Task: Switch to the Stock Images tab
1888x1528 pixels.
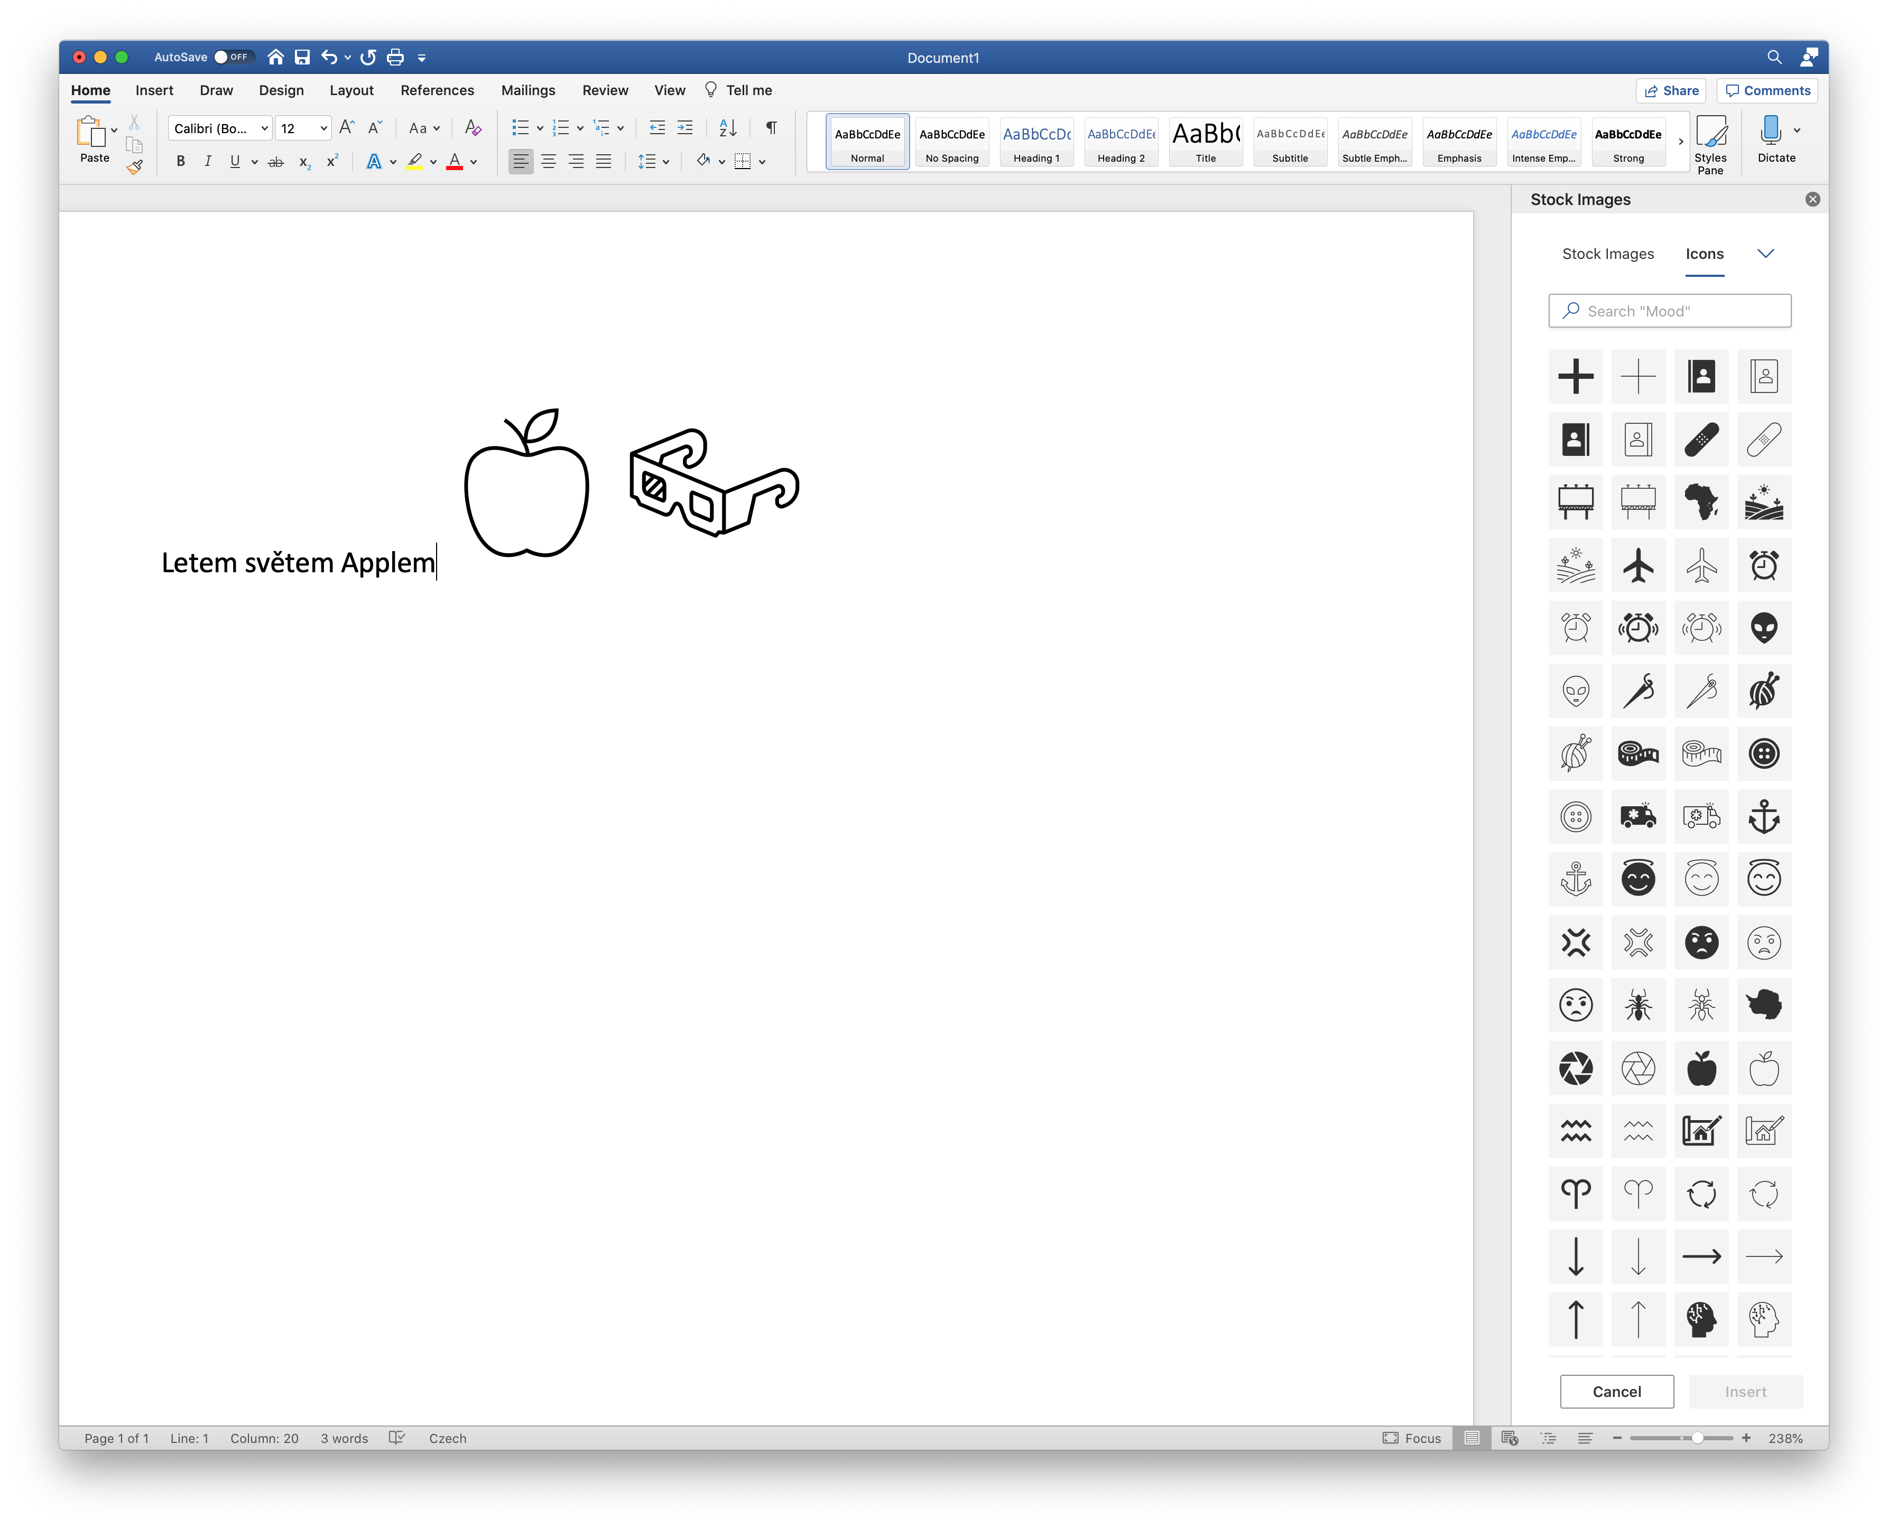Action: tap(1608, 254)
